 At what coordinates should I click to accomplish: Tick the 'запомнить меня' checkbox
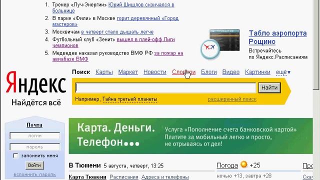[15, 155]
